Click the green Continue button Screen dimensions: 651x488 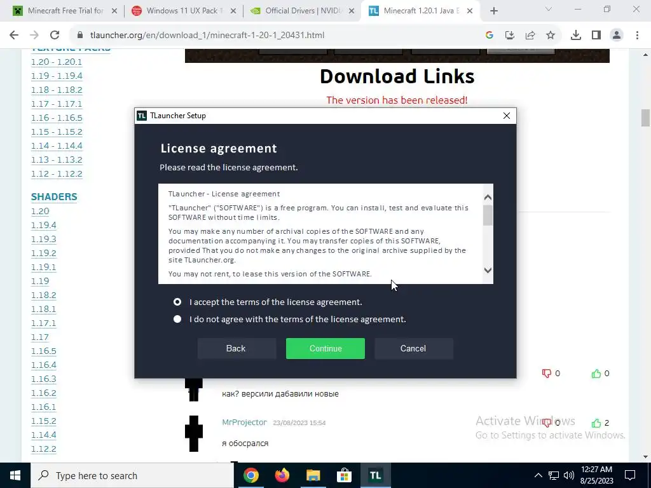(325, 349)
